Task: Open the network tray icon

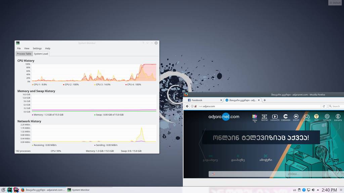Action: click(308, 190)
